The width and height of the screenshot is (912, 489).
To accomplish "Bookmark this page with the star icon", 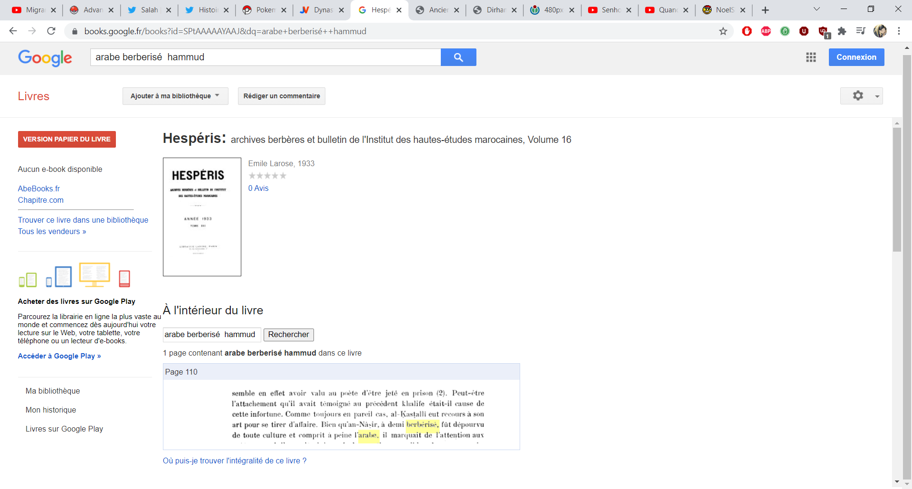I will pos(723,31).
